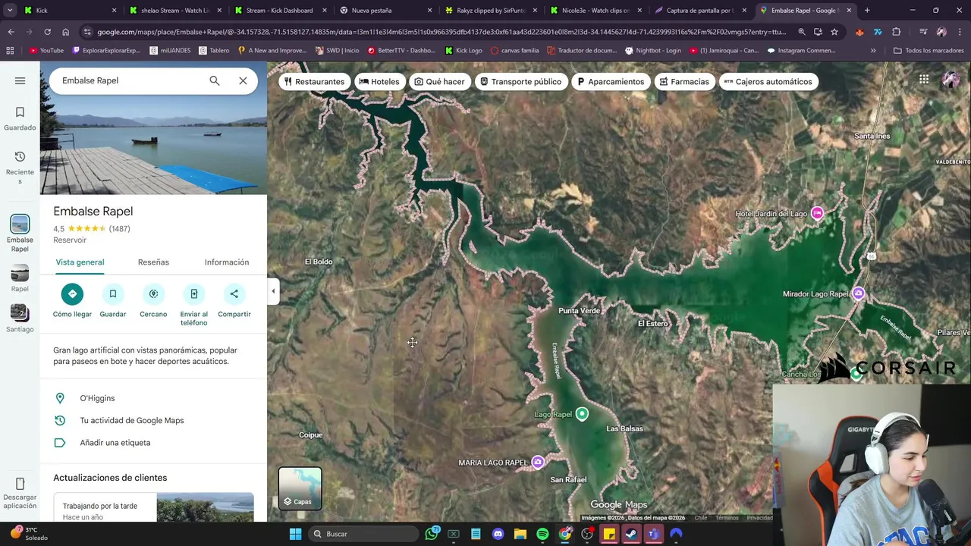
Task: Open the Chrome extensions puzzle icon
Action: coord(896,32)
